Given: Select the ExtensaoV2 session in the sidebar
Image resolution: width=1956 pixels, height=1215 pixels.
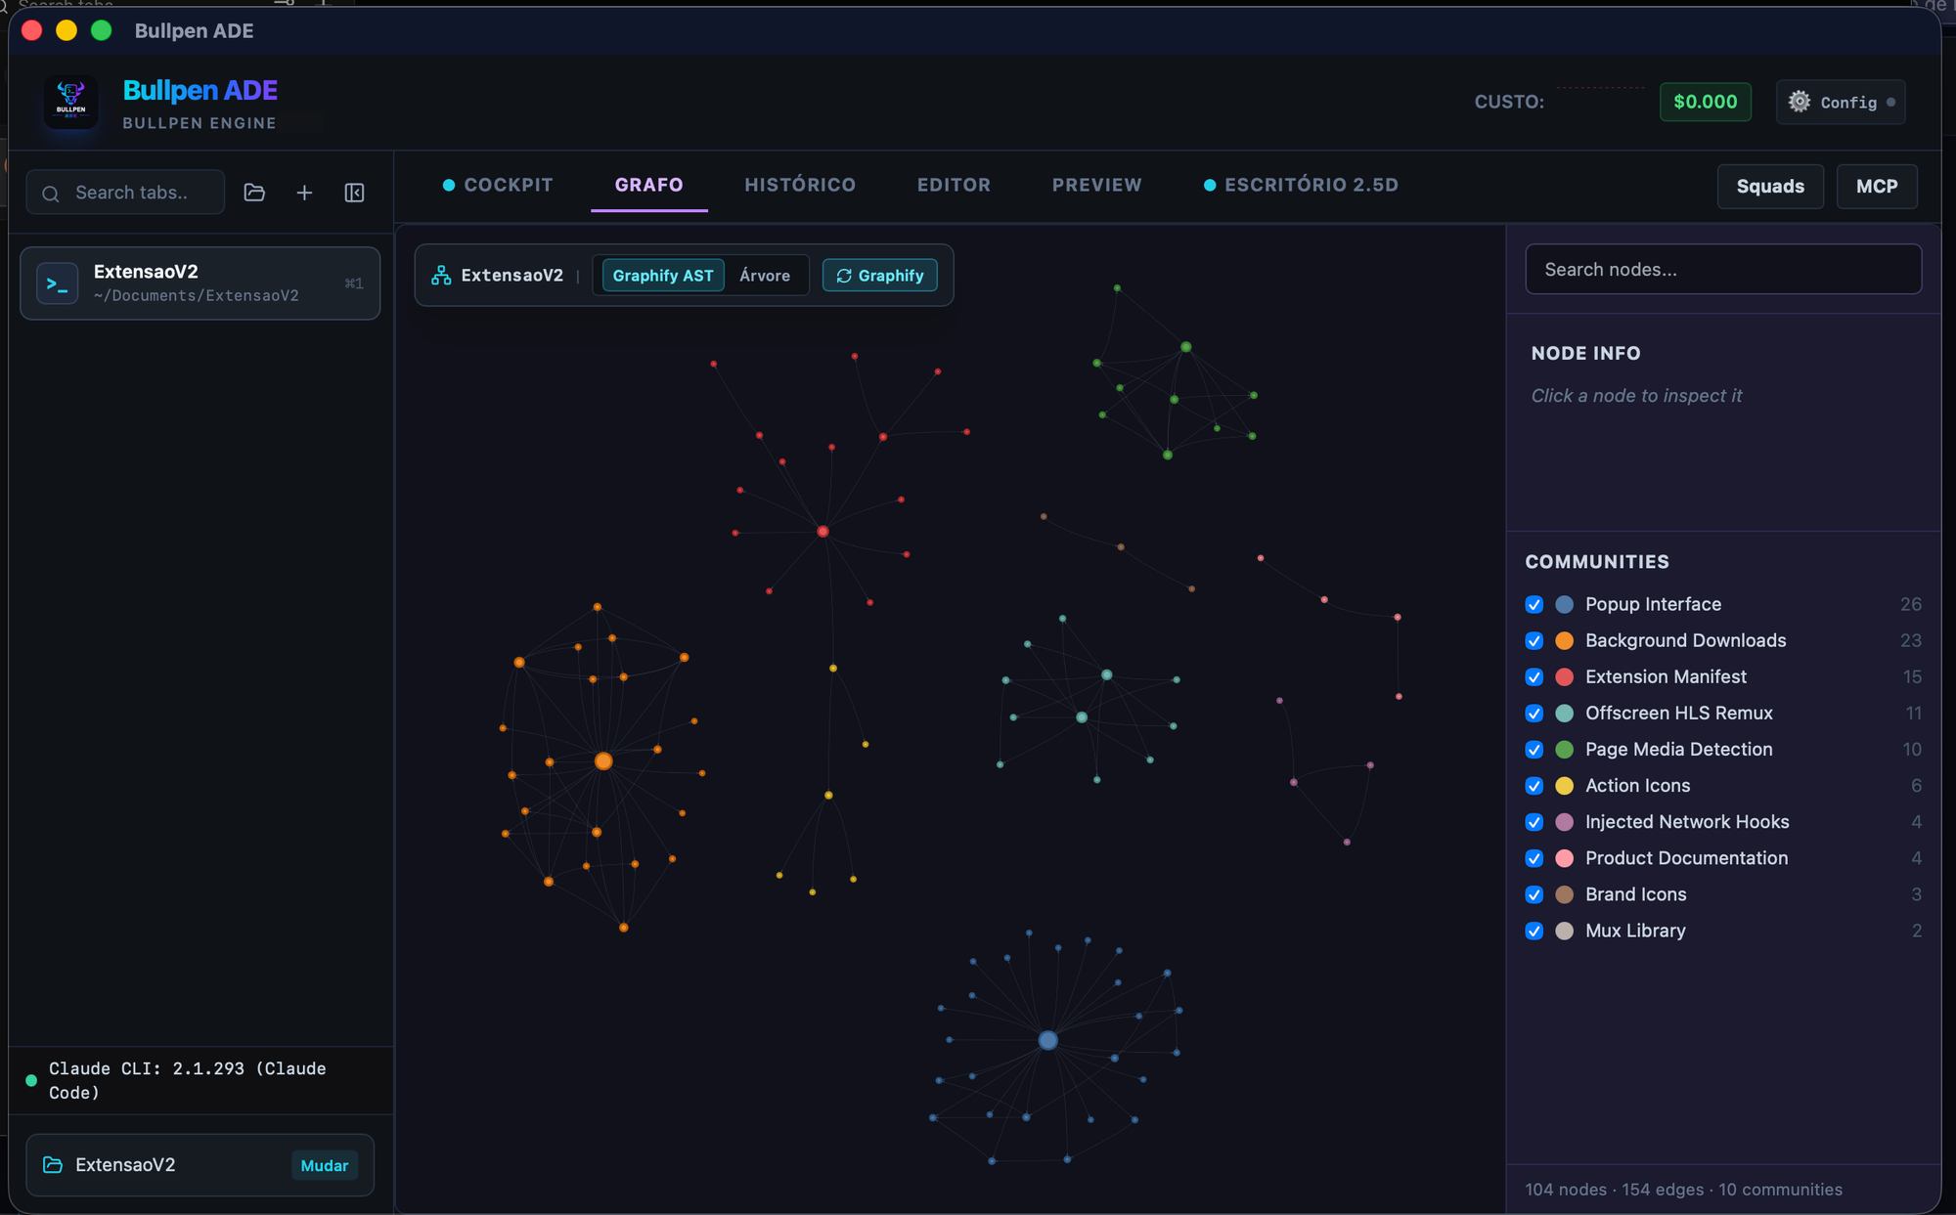Looking at the screenshot, I should 200,283.
